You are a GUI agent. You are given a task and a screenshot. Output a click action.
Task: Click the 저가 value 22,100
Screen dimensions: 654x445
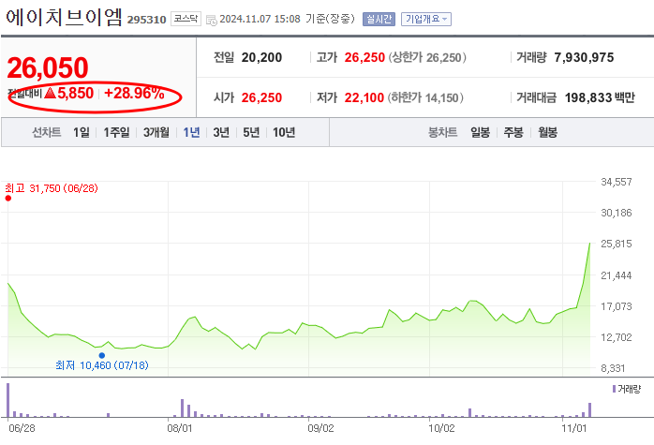(x=364, y=98)
